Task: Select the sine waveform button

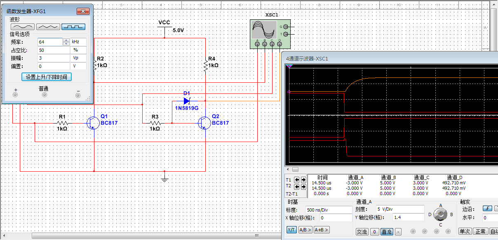Action: pyautogui.click(x=23, y=27)
